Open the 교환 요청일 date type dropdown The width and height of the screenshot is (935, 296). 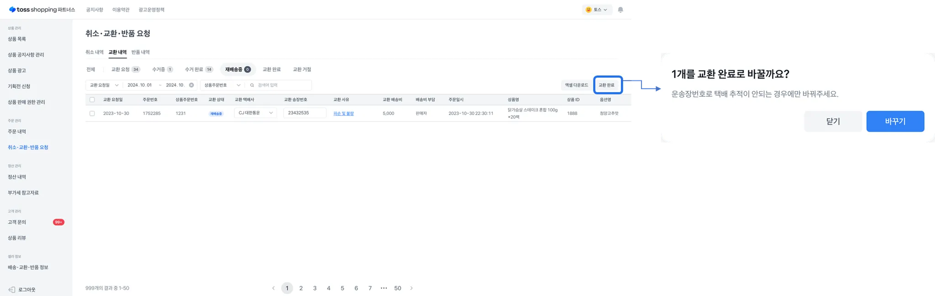104,85
